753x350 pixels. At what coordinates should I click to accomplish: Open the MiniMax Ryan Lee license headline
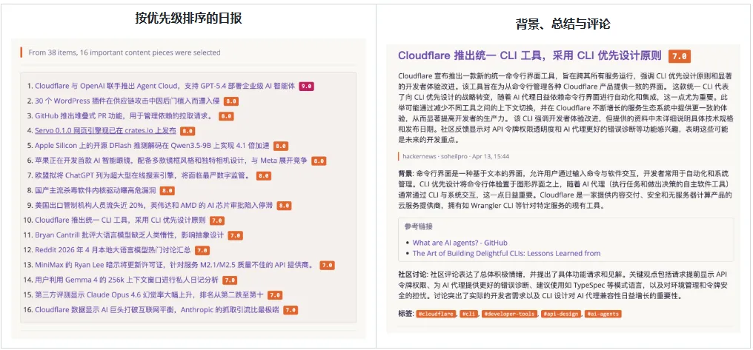point(176,265)
